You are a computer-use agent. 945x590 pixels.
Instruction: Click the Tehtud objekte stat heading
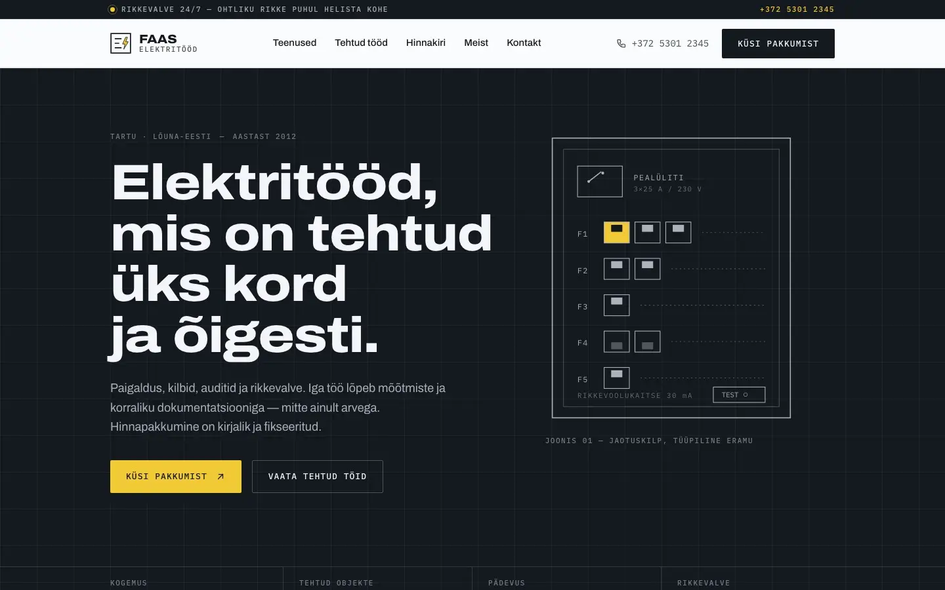pyautogui.click(x=336, y=583)
